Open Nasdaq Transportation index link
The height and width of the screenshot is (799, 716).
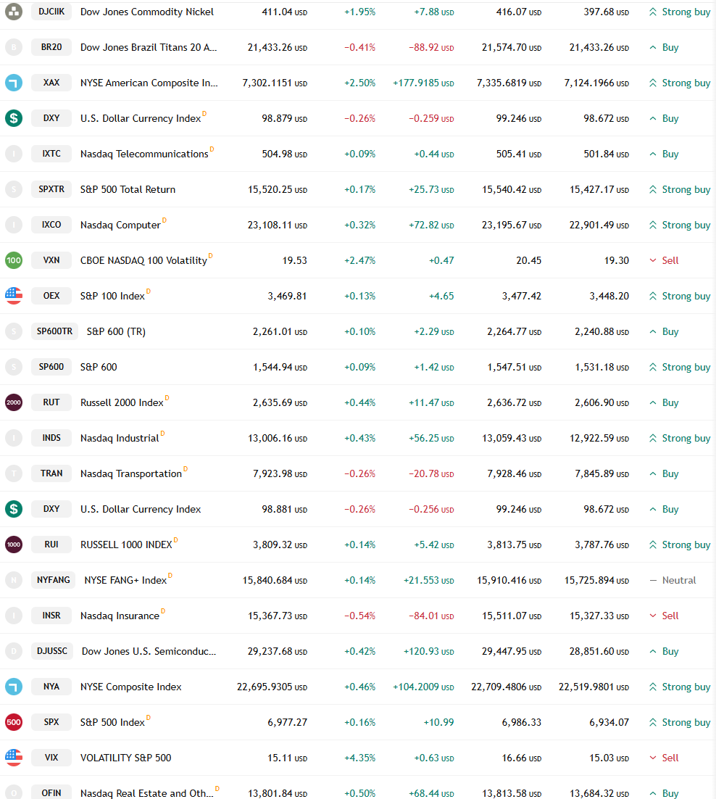[x=131, y=473]
